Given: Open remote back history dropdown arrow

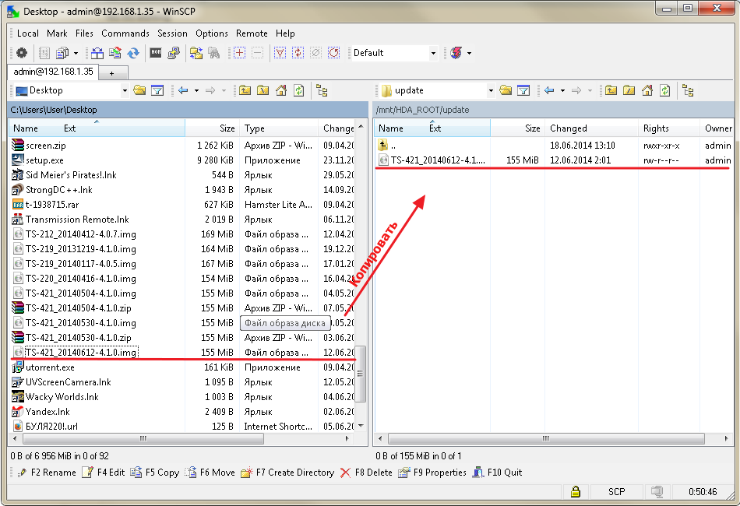Looking at the screenshot, I should (562, 90).
